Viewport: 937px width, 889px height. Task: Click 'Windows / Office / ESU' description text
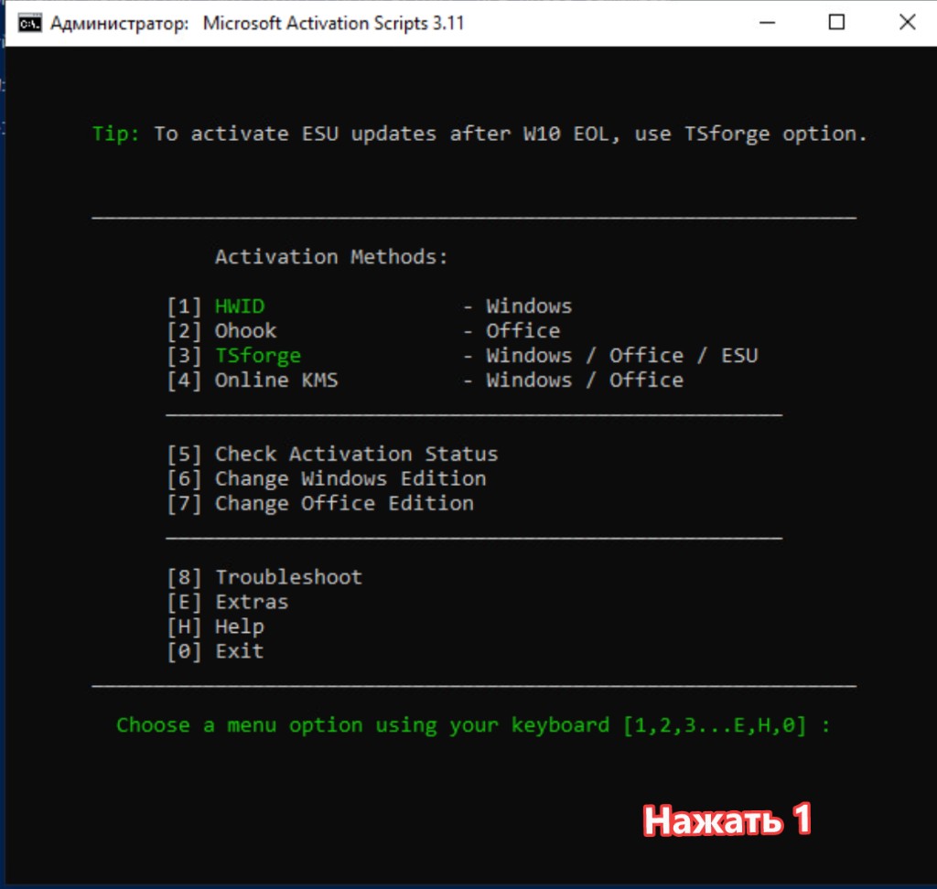[622, 356]
